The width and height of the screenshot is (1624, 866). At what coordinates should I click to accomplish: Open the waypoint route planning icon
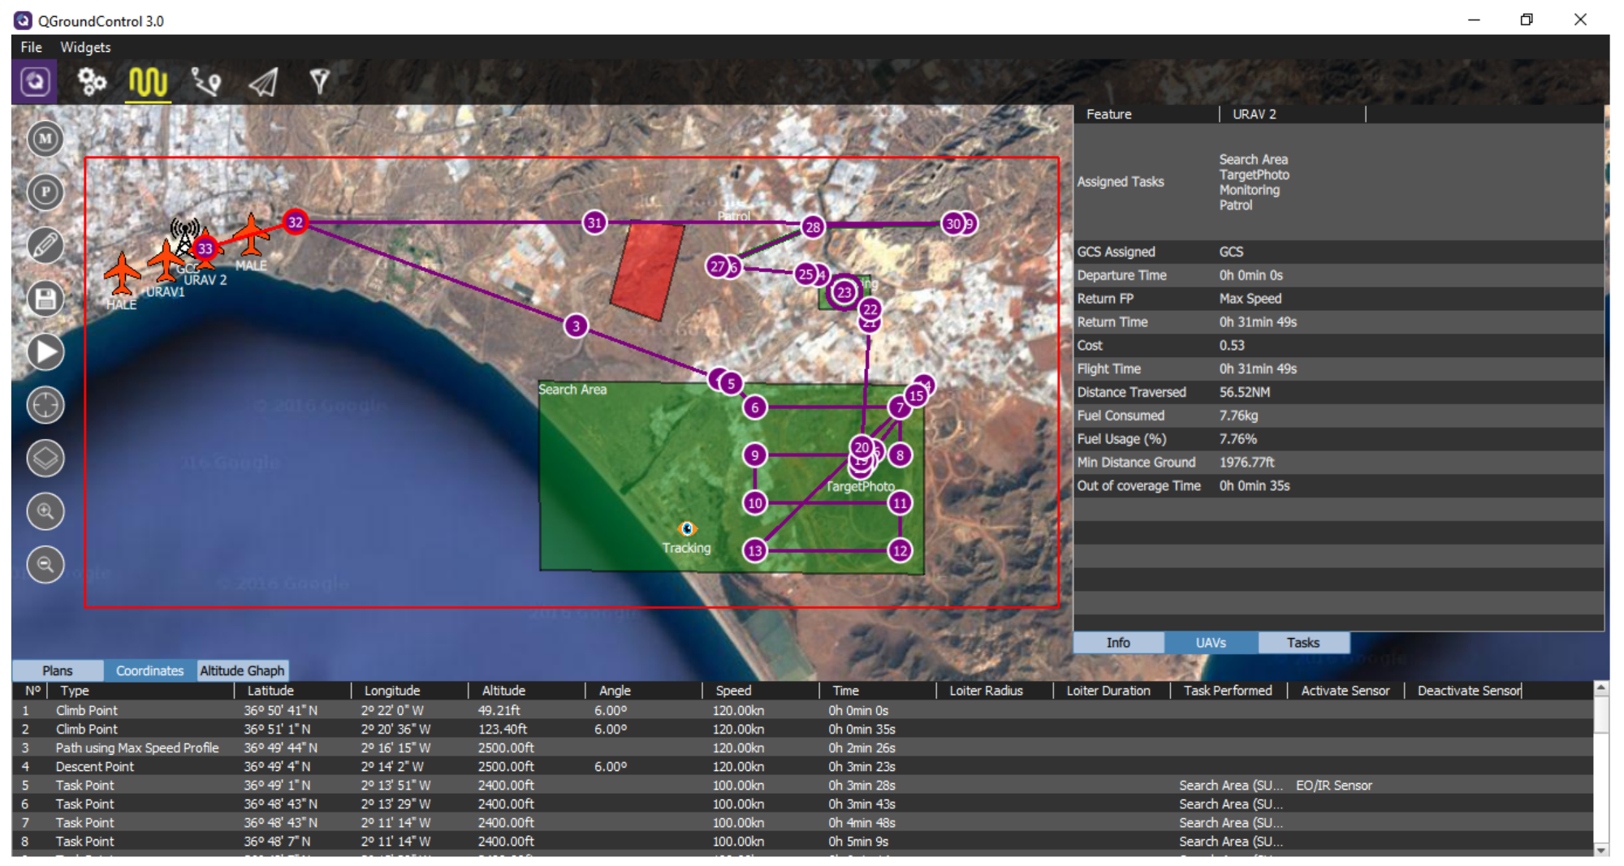(205, 82)
